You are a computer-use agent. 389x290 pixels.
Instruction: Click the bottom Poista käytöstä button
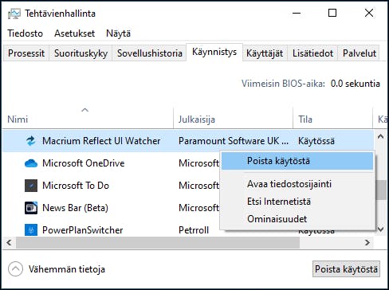coord(346,269)
